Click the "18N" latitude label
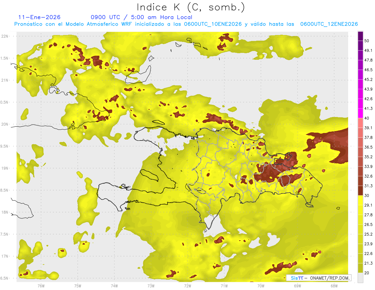This screenshot has width=375, height=290. 5,212
